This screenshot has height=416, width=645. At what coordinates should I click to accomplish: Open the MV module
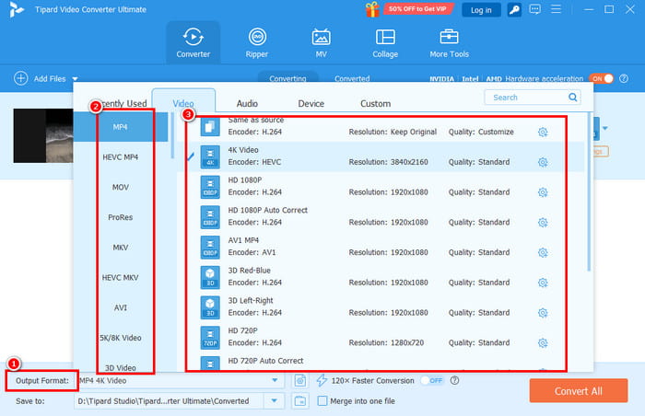click(321, 42)
